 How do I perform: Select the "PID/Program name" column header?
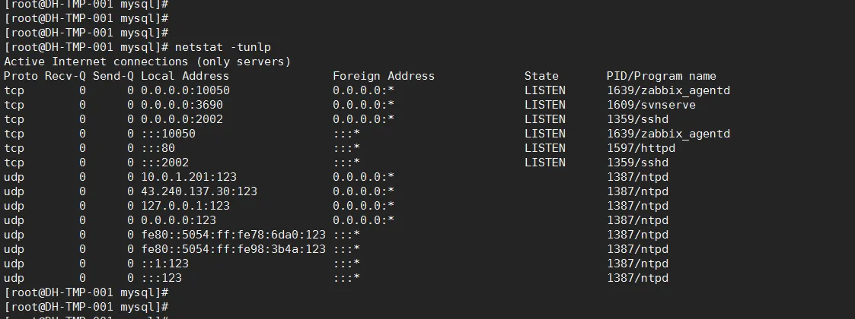point(661,76)
